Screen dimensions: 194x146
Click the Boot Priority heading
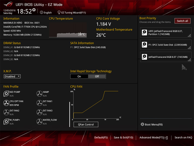point(148,18)
